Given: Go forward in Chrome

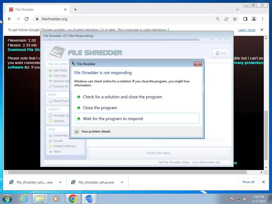Looking at the screenshot, I should coord(18,19).
